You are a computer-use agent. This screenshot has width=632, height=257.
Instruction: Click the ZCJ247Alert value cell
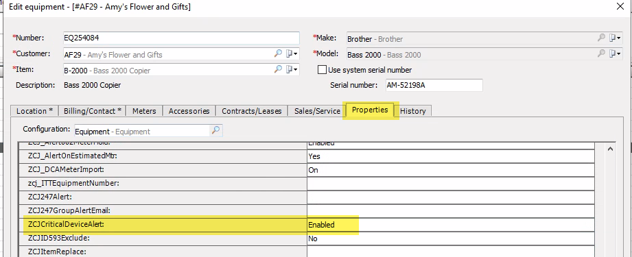click(451, 197)
